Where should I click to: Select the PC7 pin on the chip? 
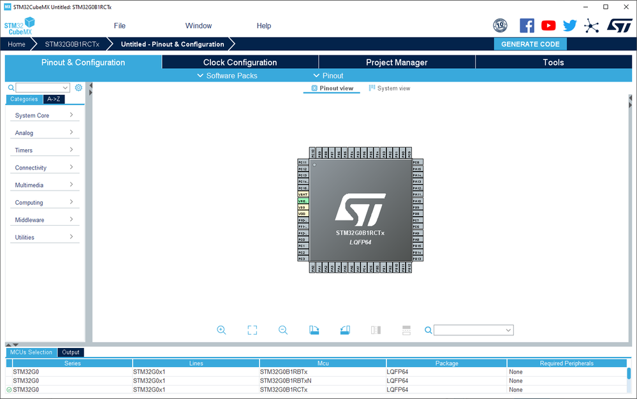pyautogui.click(x=418, y=220)
